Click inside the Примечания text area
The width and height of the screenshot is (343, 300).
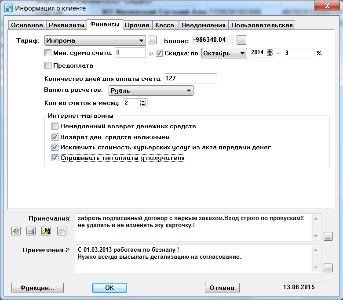click(193, 227)
